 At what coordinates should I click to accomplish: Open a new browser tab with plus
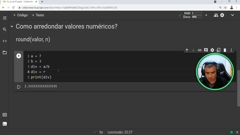pyautogui.click(x=42, y=1)
